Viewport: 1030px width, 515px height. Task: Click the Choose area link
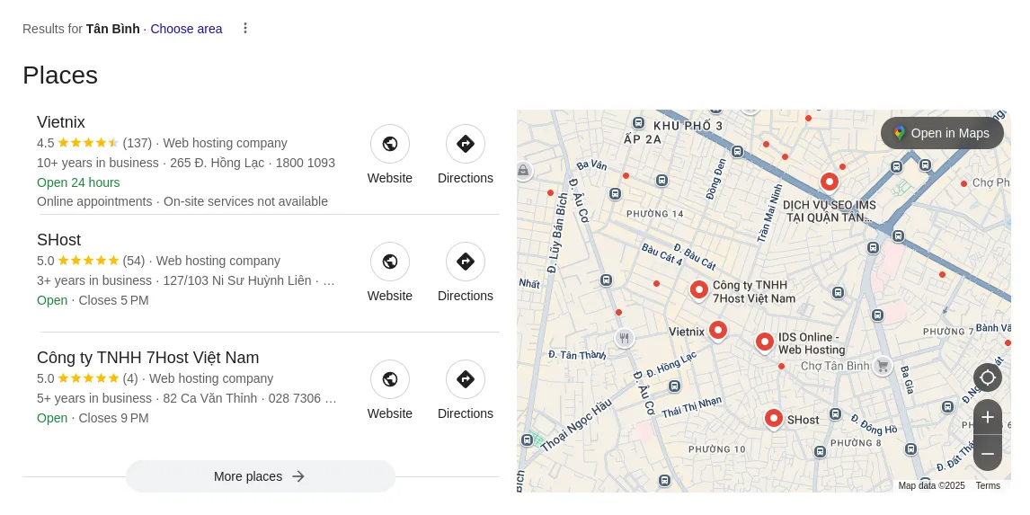(x=187, y=29)
